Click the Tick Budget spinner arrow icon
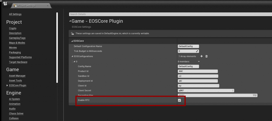 [x=197, y=51]
